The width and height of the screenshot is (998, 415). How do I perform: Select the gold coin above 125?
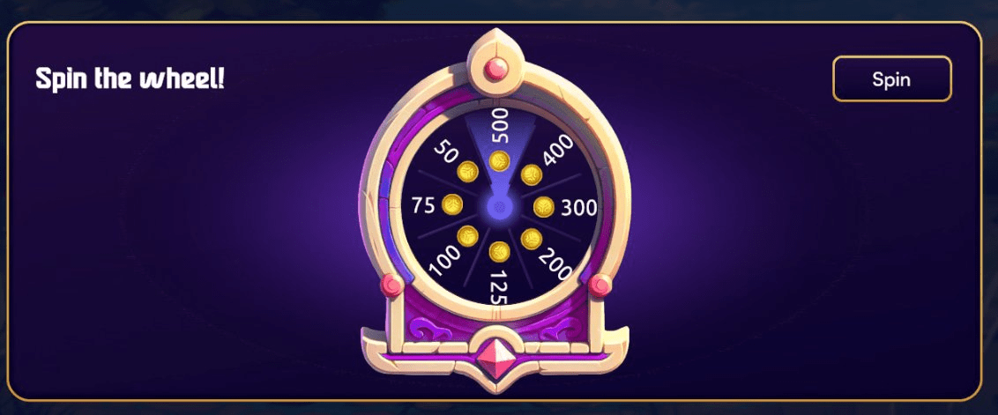500,251
